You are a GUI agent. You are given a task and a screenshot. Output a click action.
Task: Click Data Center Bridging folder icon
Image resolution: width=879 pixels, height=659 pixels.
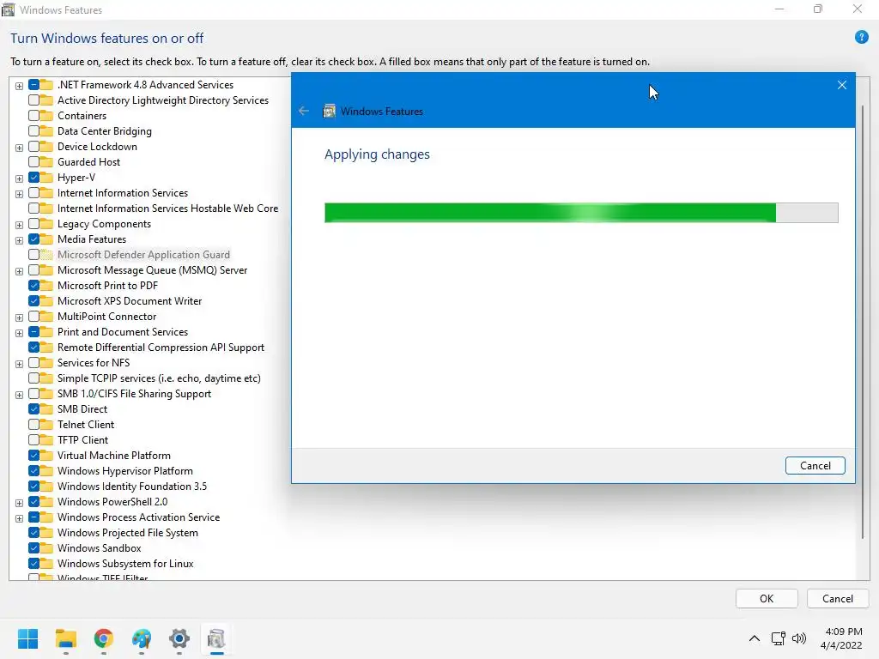[47, 131]
